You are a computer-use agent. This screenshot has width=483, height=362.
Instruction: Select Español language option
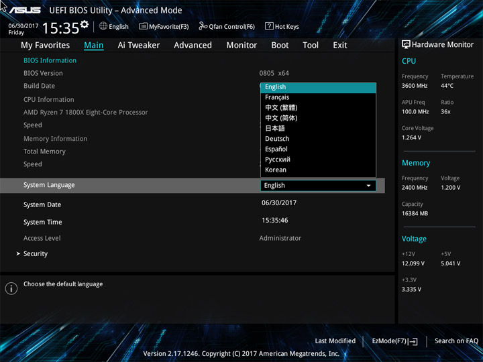pos(318,149)
